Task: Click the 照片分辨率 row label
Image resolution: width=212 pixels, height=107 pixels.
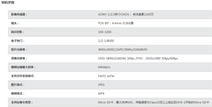Action: coord(19,50)
